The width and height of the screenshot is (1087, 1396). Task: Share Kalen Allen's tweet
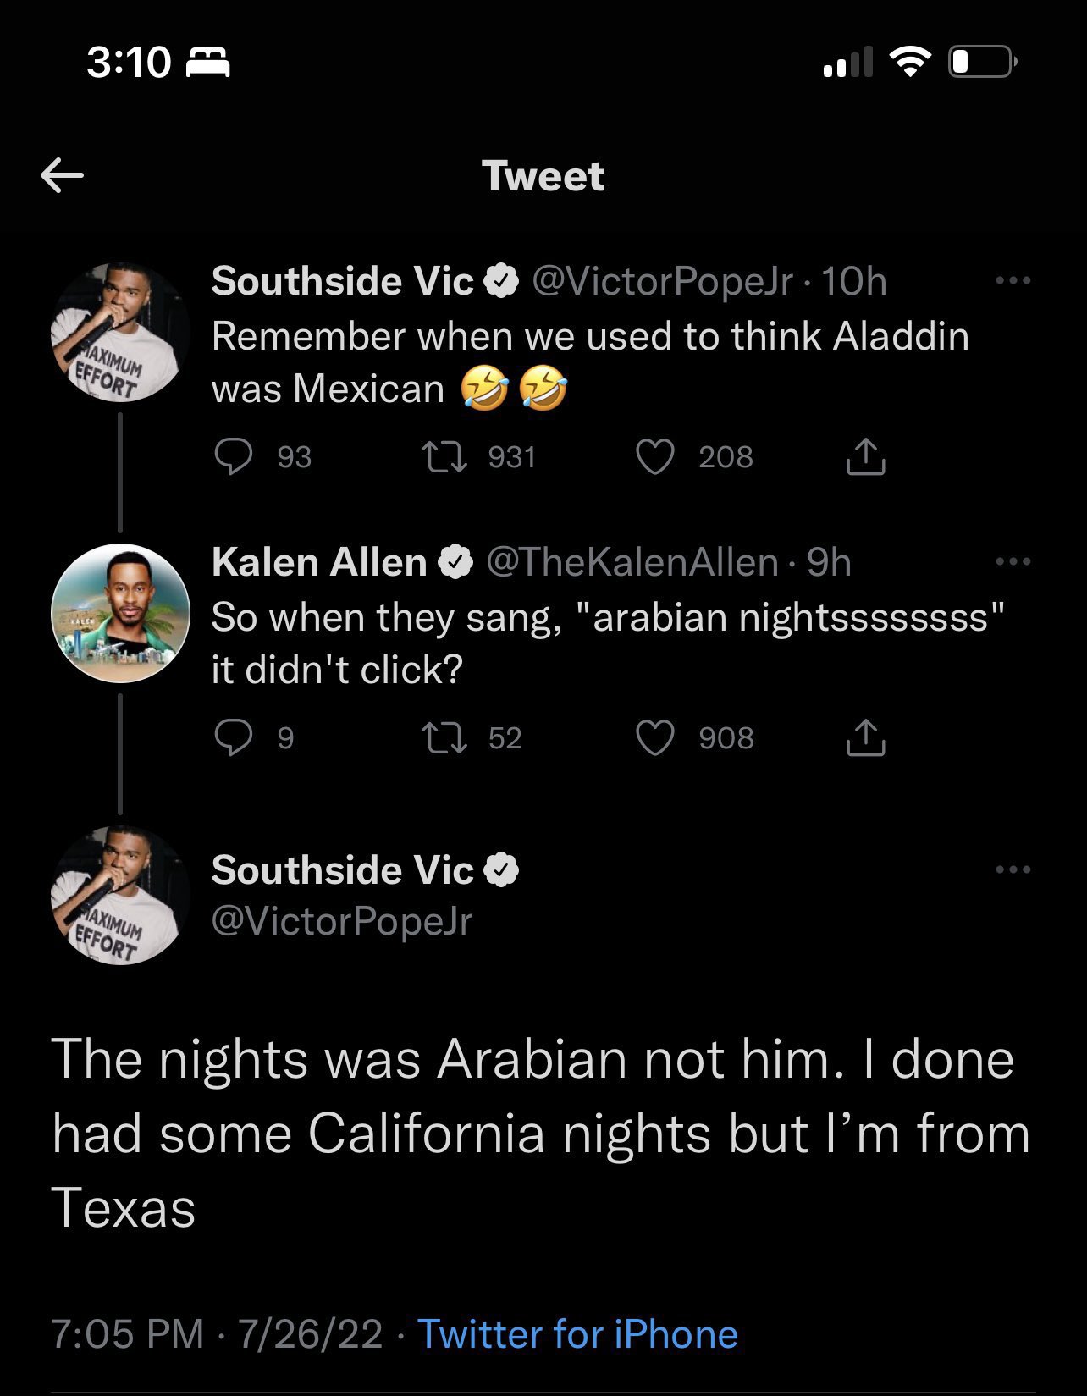(x=865, y=738)
